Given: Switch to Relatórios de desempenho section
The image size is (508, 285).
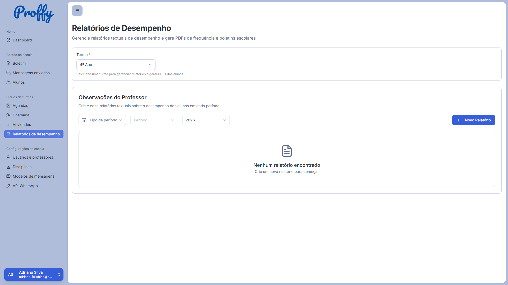Looking at the screenshot, I should coord(34,134).
